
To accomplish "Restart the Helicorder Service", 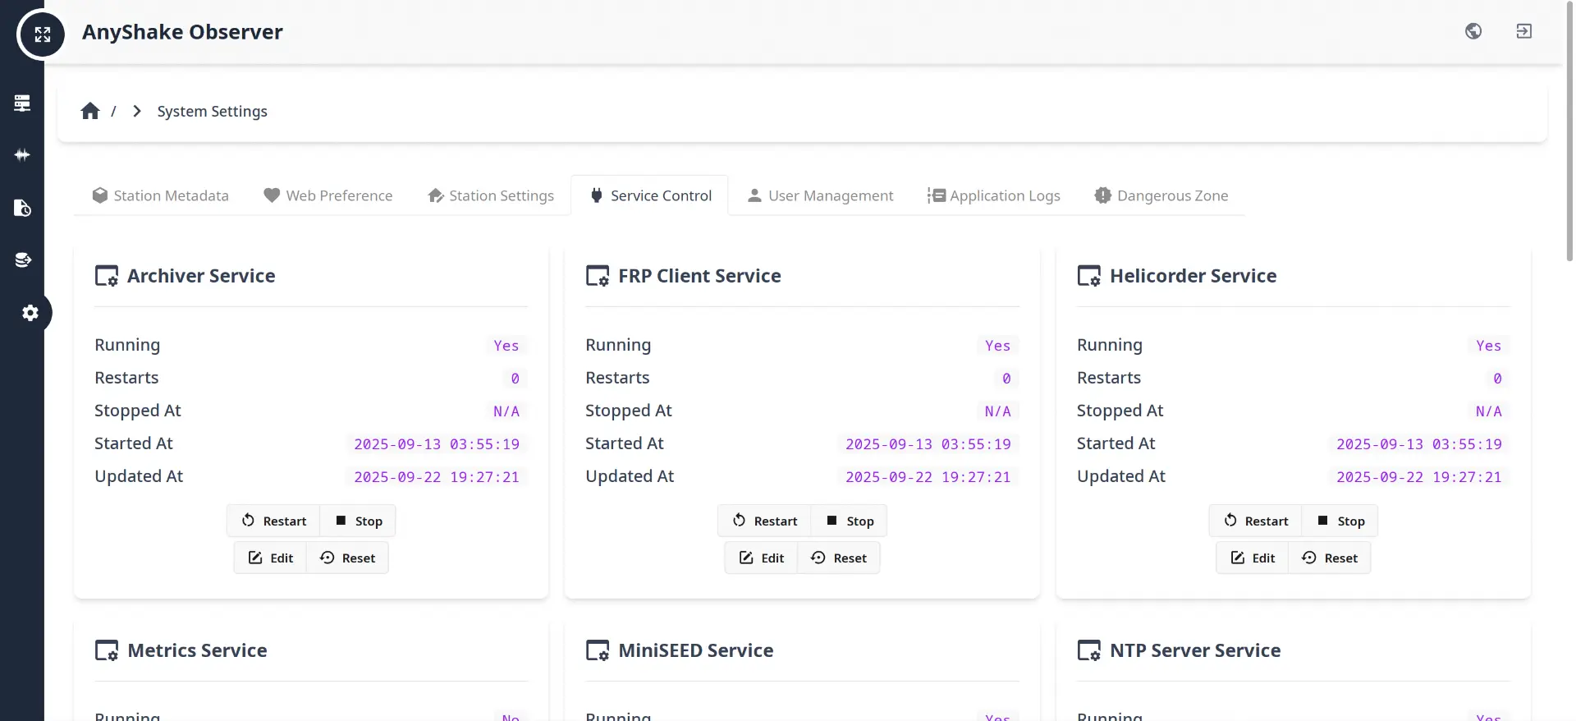I will coord(1255,521).
